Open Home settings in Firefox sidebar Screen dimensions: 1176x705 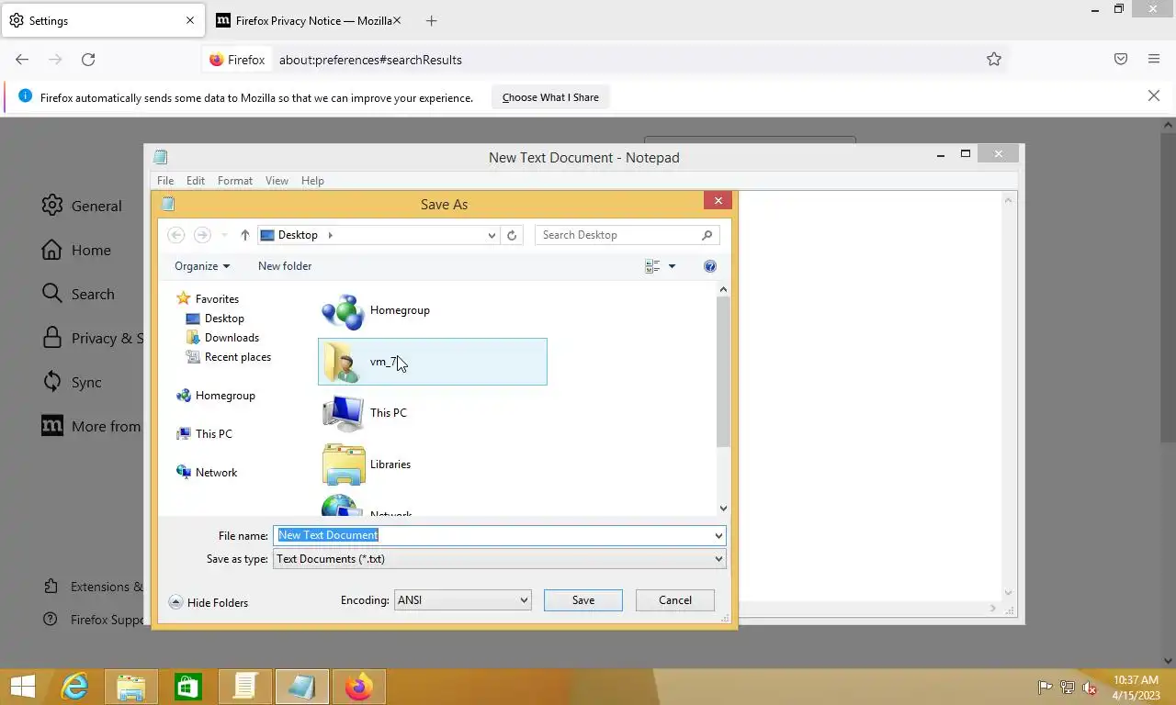(77, 250)
